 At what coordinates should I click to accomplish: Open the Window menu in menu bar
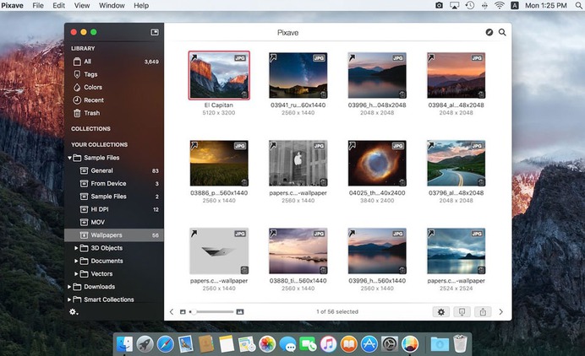coord(112,6)
